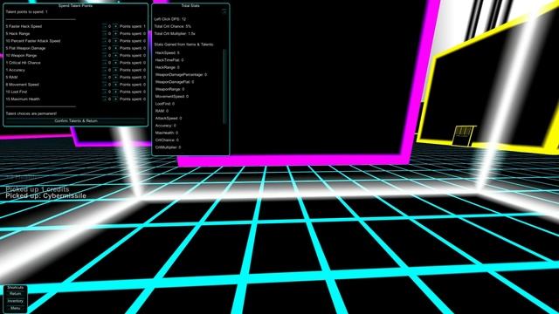Screen dimensions: 559x314
Task: Select the '15 Maximum Health' talent label
Action: [x=23, y=99]
